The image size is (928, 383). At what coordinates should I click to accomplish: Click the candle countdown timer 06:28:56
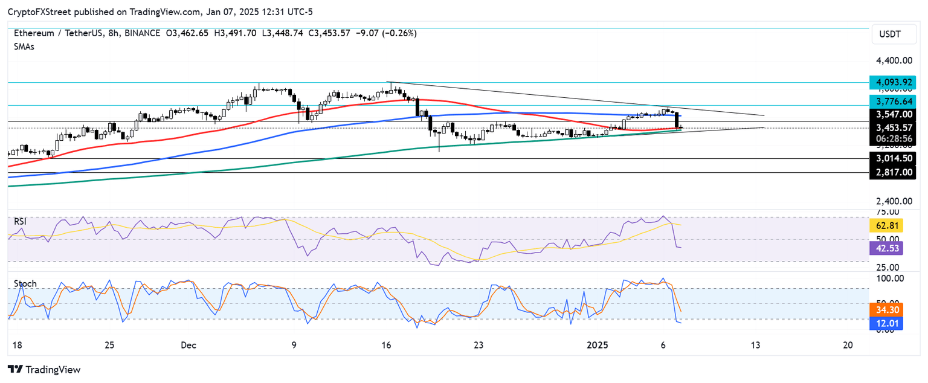tap(893, 138)
